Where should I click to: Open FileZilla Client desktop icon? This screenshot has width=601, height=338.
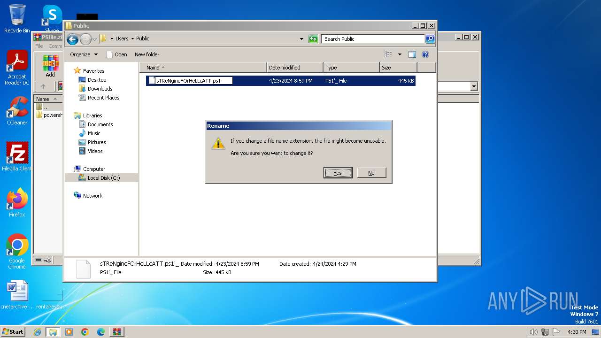pos(17,157)
